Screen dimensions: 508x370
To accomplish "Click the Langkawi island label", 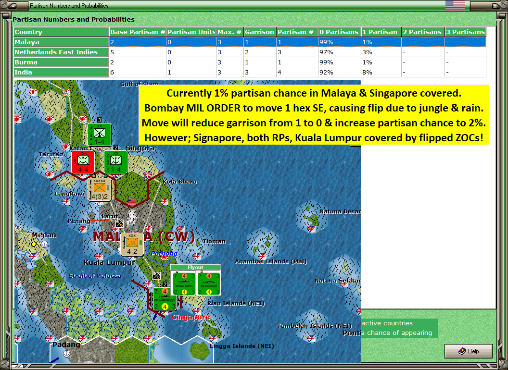I will click(x=70, y=194).
